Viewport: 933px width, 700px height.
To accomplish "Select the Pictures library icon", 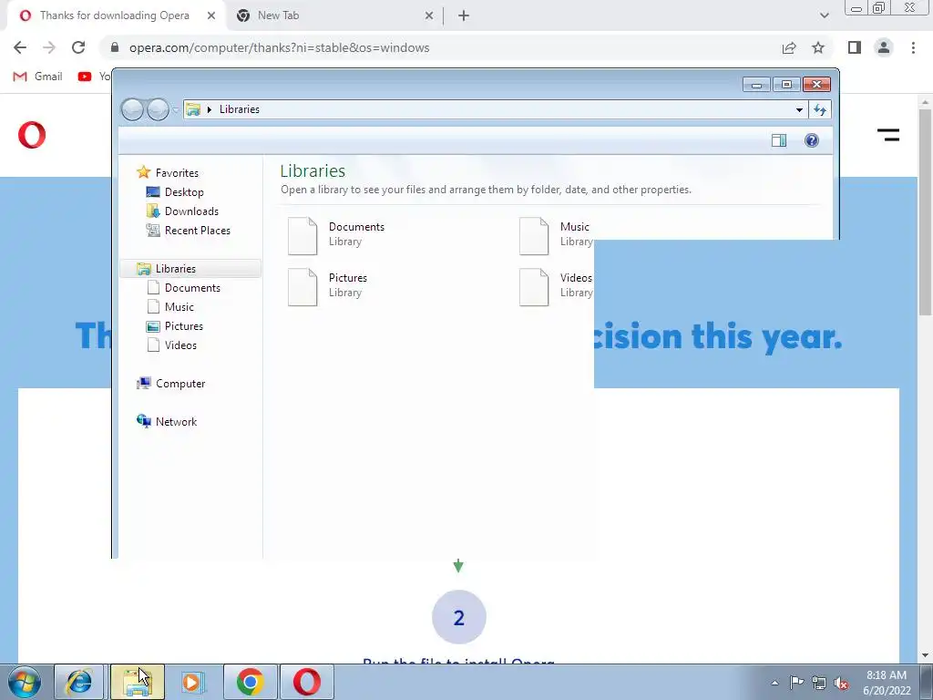I will (x=302, y=287).
